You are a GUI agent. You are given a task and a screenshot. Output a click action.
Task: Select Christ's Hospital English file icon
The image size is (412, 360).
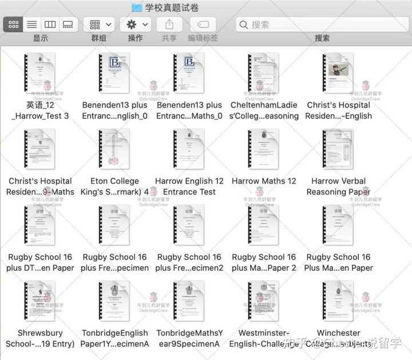(338, 73)
